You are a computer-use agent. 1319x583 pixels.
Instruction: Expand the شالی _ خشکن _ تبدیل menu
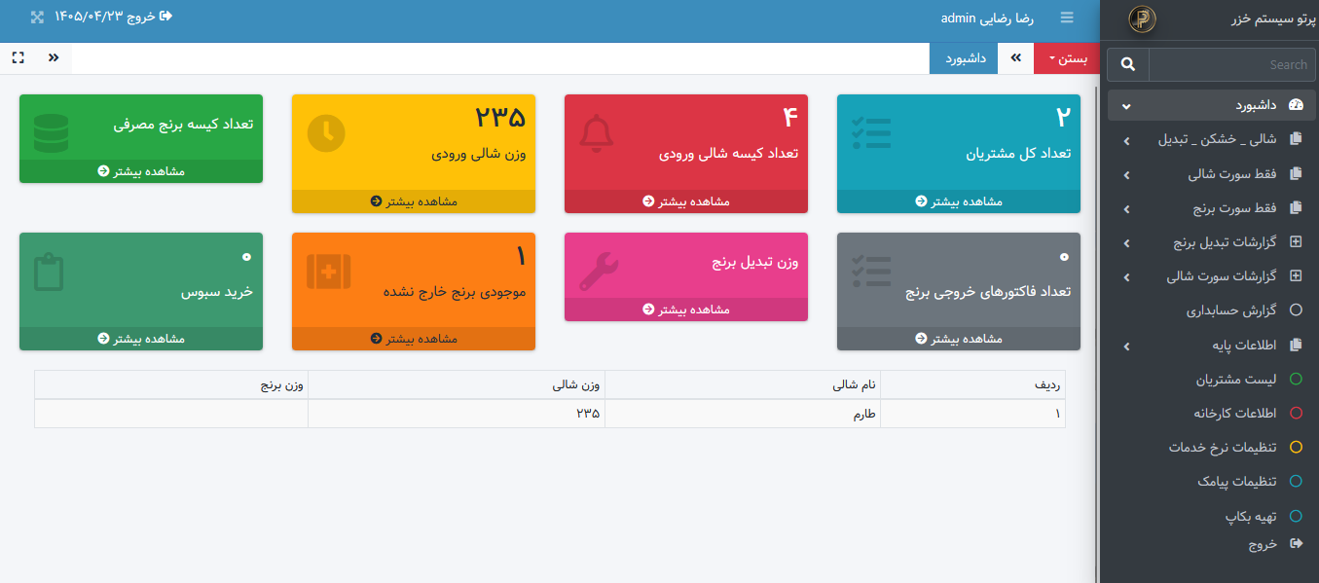pos(1211,140)
